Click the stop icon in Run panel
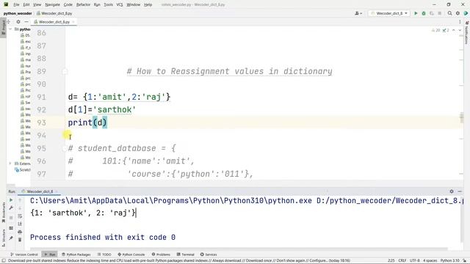This screenshot has width=470, height=264. (x=11, y=218)
